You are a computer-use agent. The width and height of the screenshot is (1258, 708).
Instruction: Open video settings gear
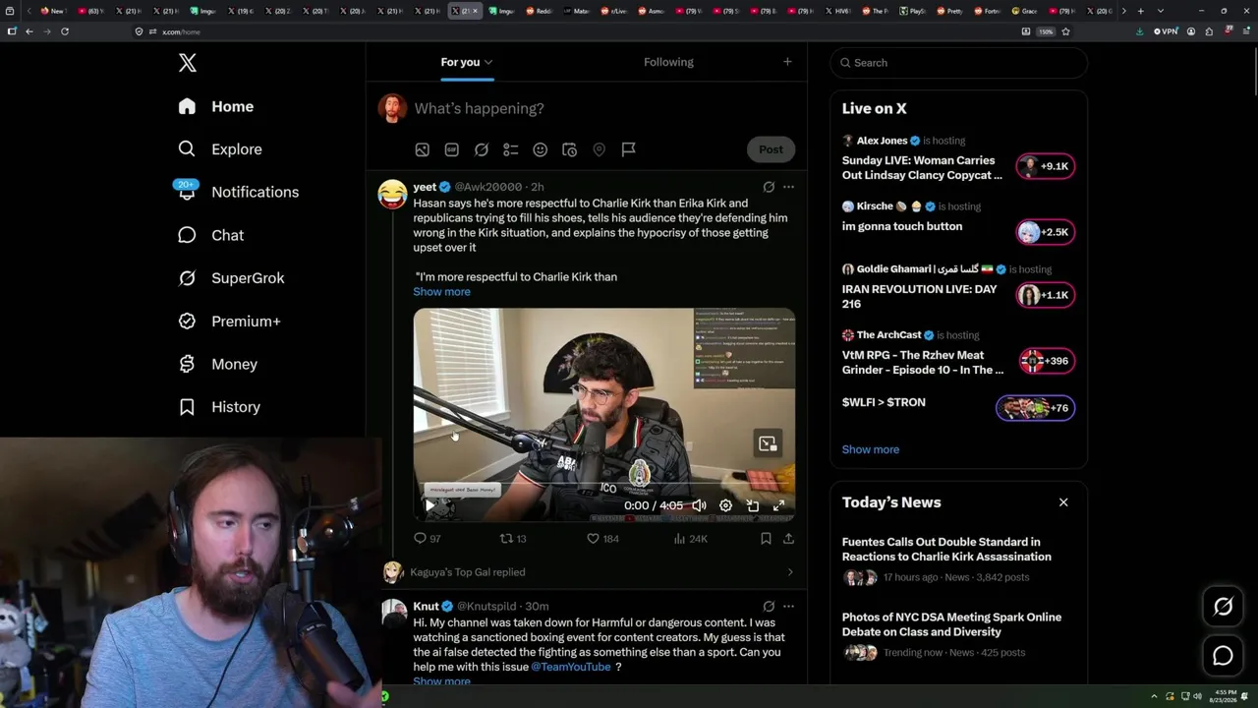725,505
